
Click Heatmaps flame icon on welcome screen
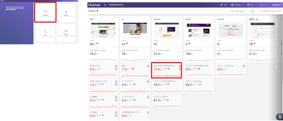tap(66, 12)
